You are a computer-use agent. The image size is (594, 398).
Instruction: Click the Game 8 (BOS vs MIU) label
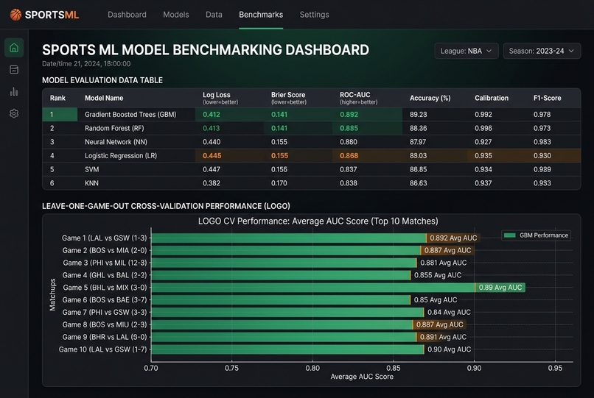105,324
